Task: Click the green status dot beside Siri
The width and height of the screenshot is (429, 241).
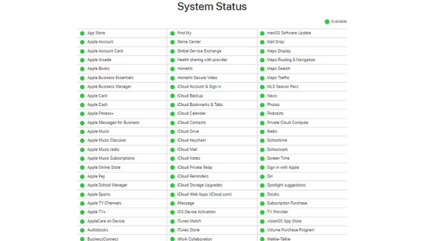Action: (x=262, y=177)
